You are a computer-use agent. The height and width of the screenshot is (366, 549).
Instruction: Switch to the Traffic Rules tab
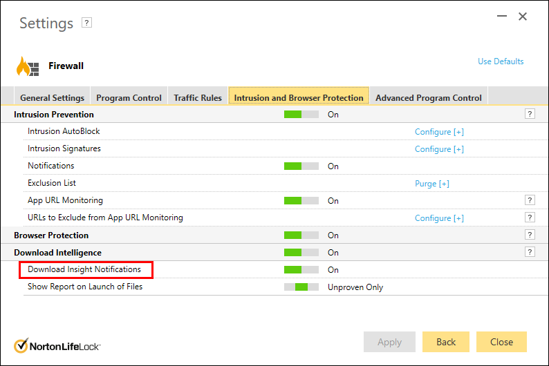coord(198,98)
